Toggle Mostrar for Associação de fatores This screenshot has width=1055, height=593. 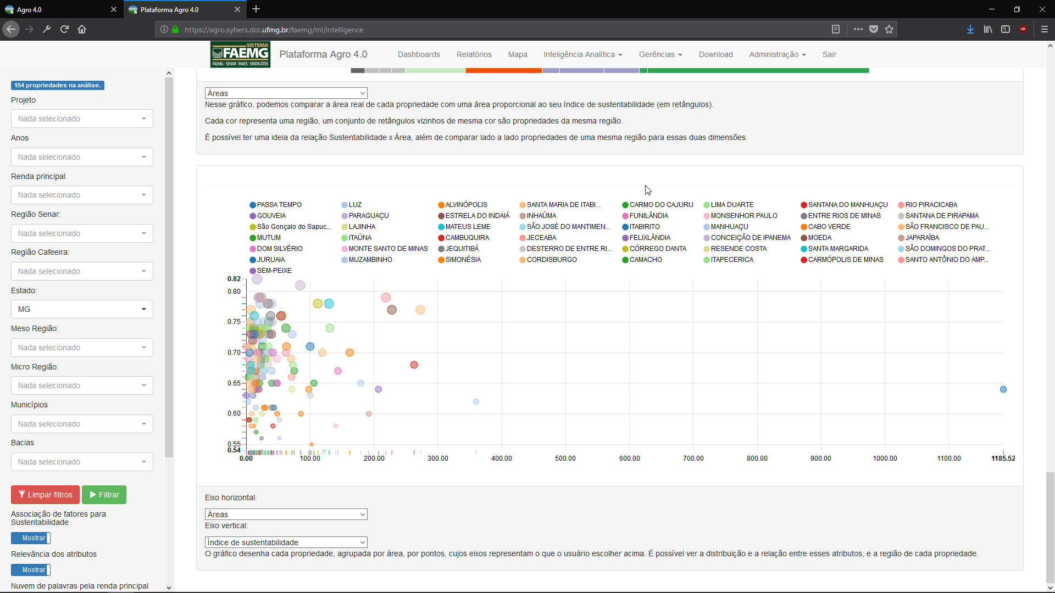31,538
